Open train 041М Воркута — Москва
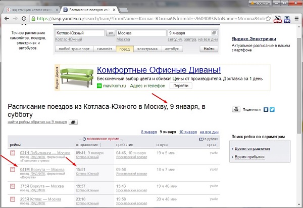The width and height of the screenshot is (303, 208). coord(42,170)
